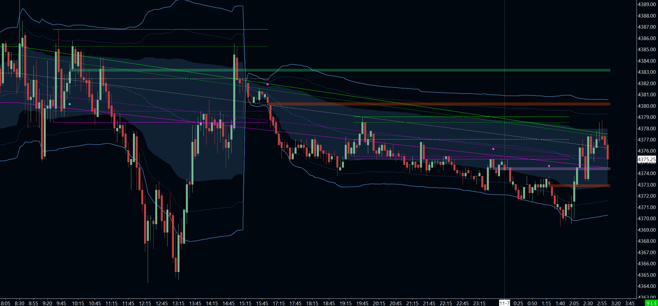Select the green horizontal zone at 4383

click(418, 70)
